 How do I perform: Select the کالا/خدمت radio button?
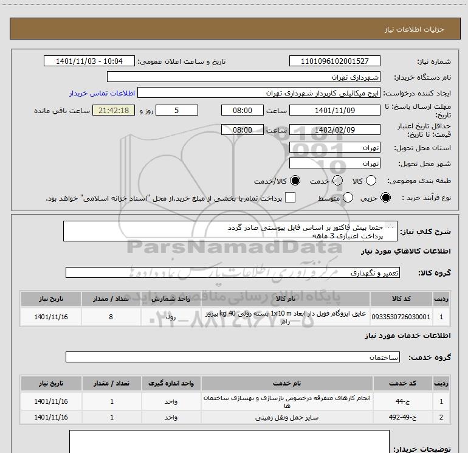pyautogui.click(x=295, y=181)
